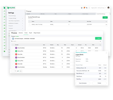Go to previous page of invoice list
The width and height of the screenshot is (113, 100).
tap(13, 71)
